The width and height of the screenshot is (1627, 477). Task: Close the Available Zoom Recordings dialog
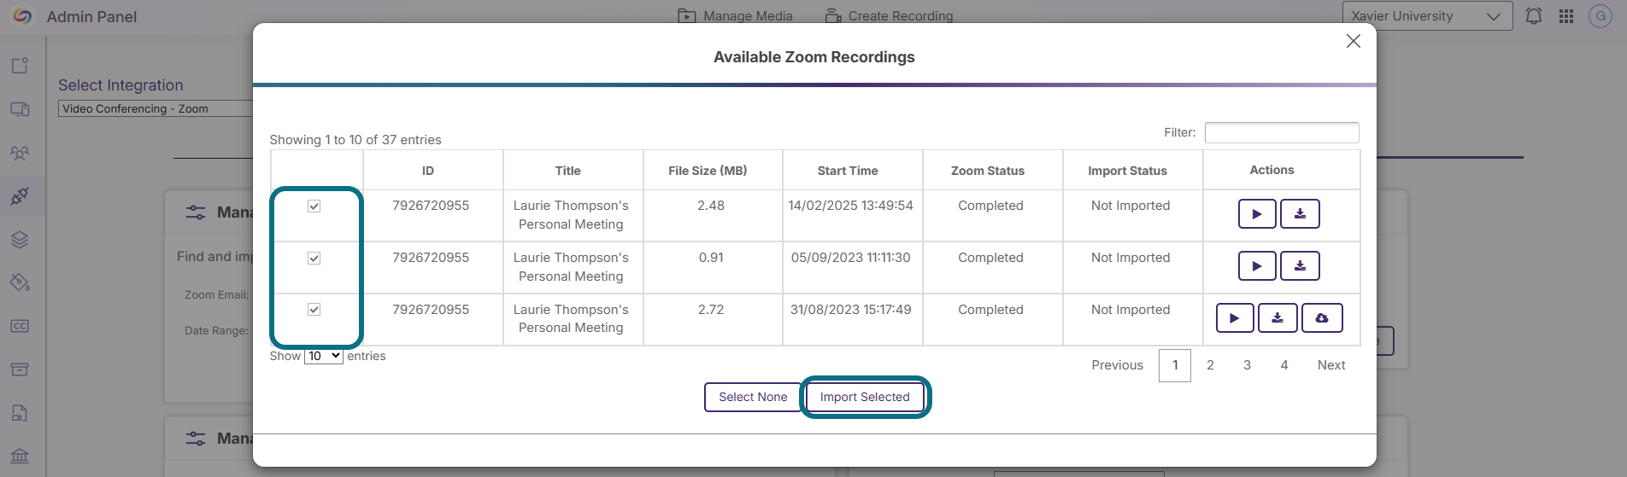click(1354, 41)
